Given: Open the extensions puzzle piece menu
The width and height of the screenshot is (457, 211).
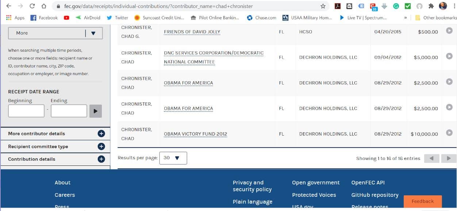Looking at the screenshot, I should point(431,6).
